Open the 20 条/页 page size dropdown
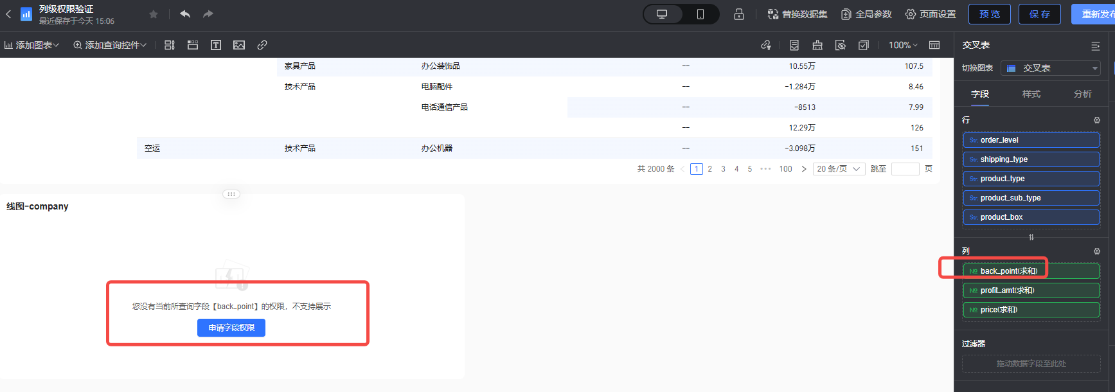1115x392 pixels. point(838,169)
